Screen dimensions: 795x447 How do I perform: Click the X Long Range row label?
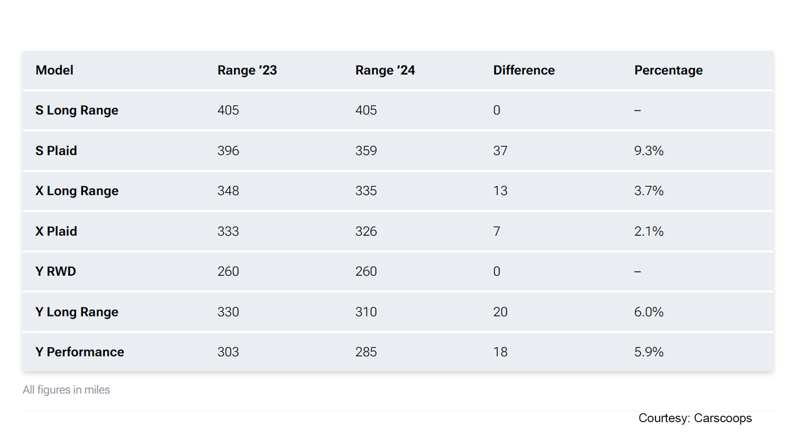[77, 191]
